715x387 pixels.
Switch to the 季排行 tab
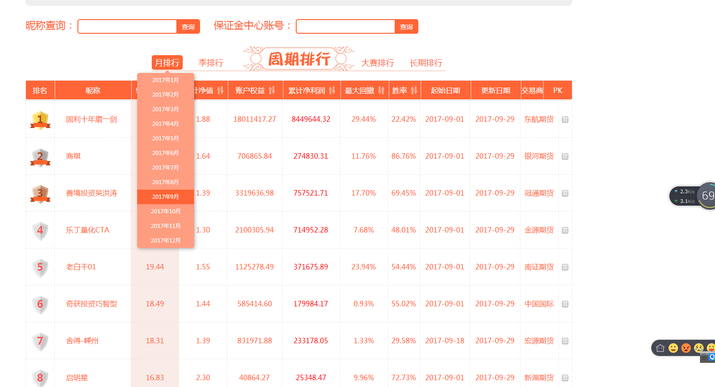(x=211, y=63)
